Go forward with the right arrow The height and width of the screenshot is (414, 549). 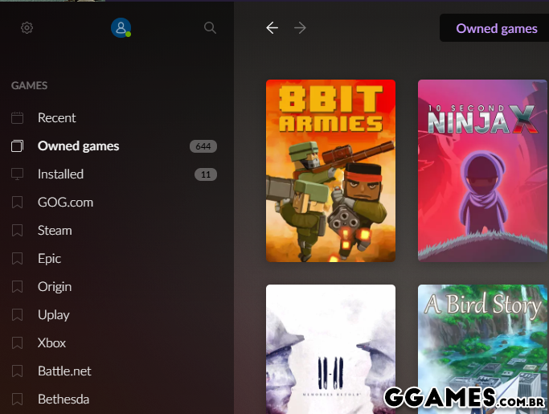(301, 28)
